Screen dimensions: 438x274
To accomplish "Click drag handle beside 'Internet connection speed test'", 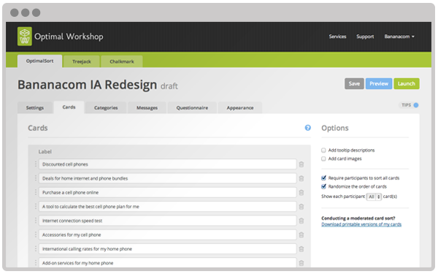I will pos(36,221).
